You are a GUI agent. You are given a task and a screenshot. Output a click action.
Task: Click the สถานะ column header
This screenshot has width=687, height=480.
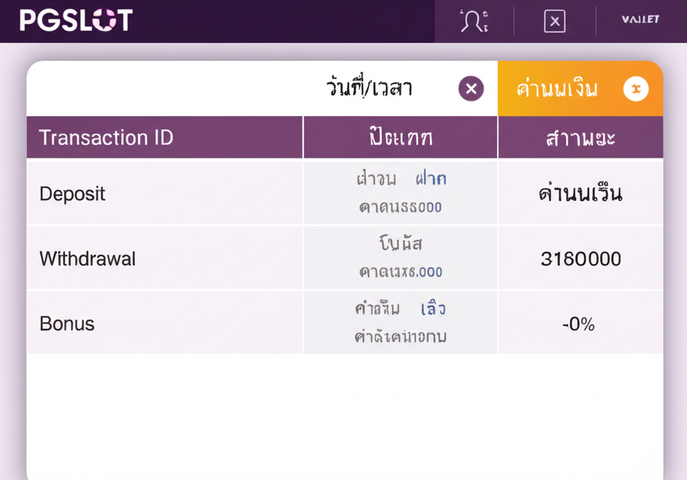click(x=580, y=137)
